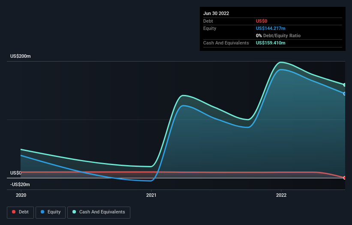This screenshot has height=225, width=352.
Task: Click the Debt tooltip row label
Action: click(208, 21)
